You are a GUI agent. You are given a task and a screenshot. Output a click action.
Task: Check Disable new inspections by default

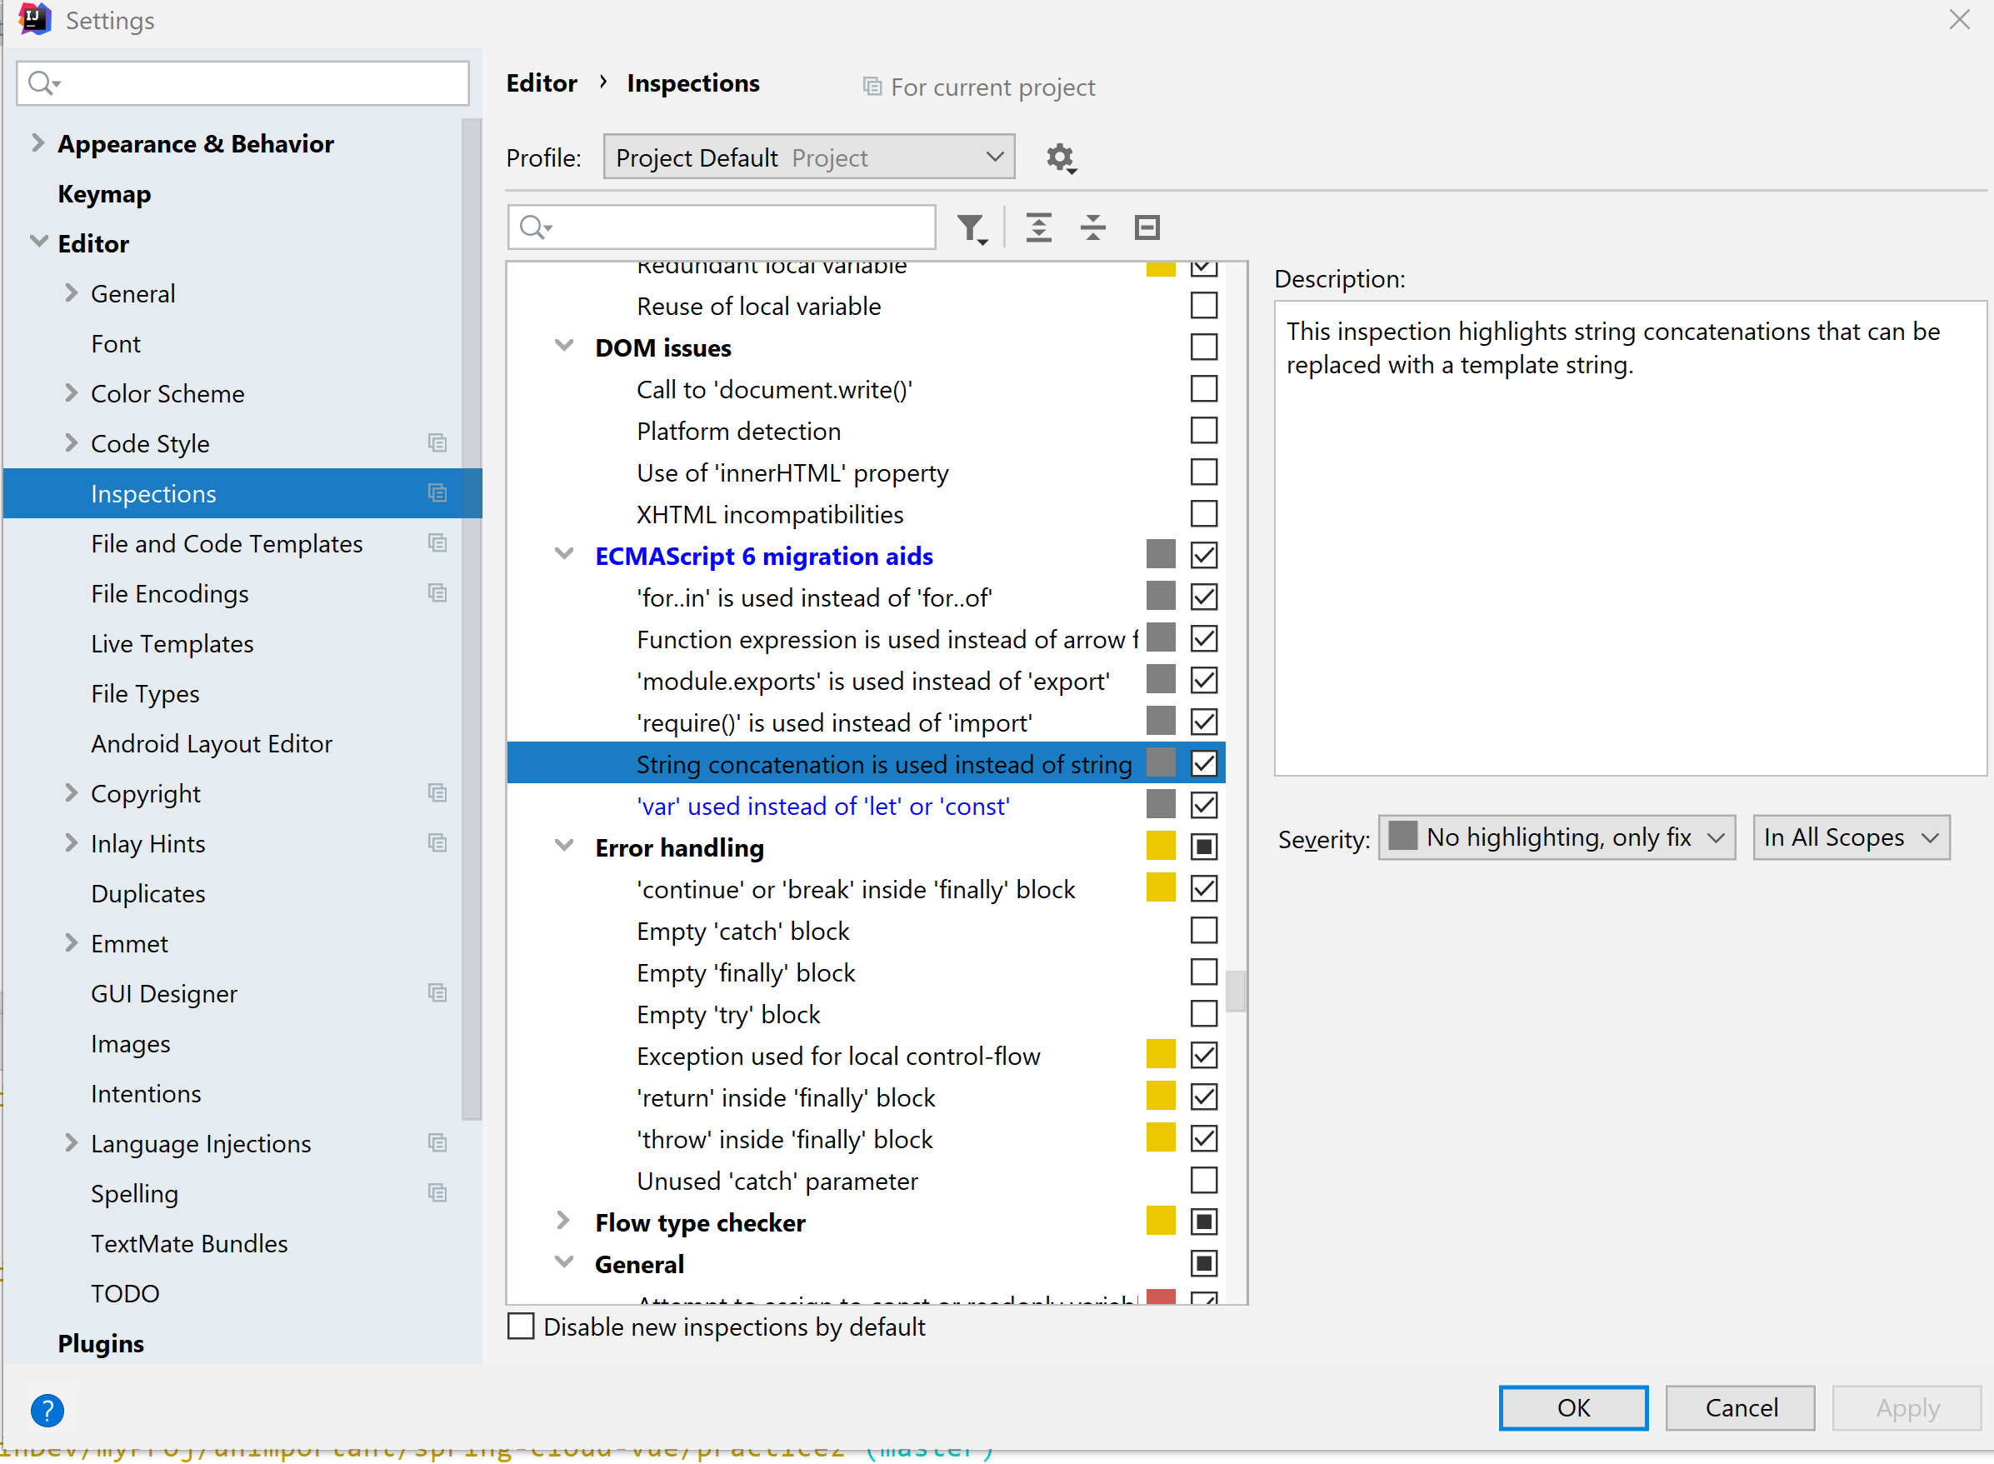521,1327
